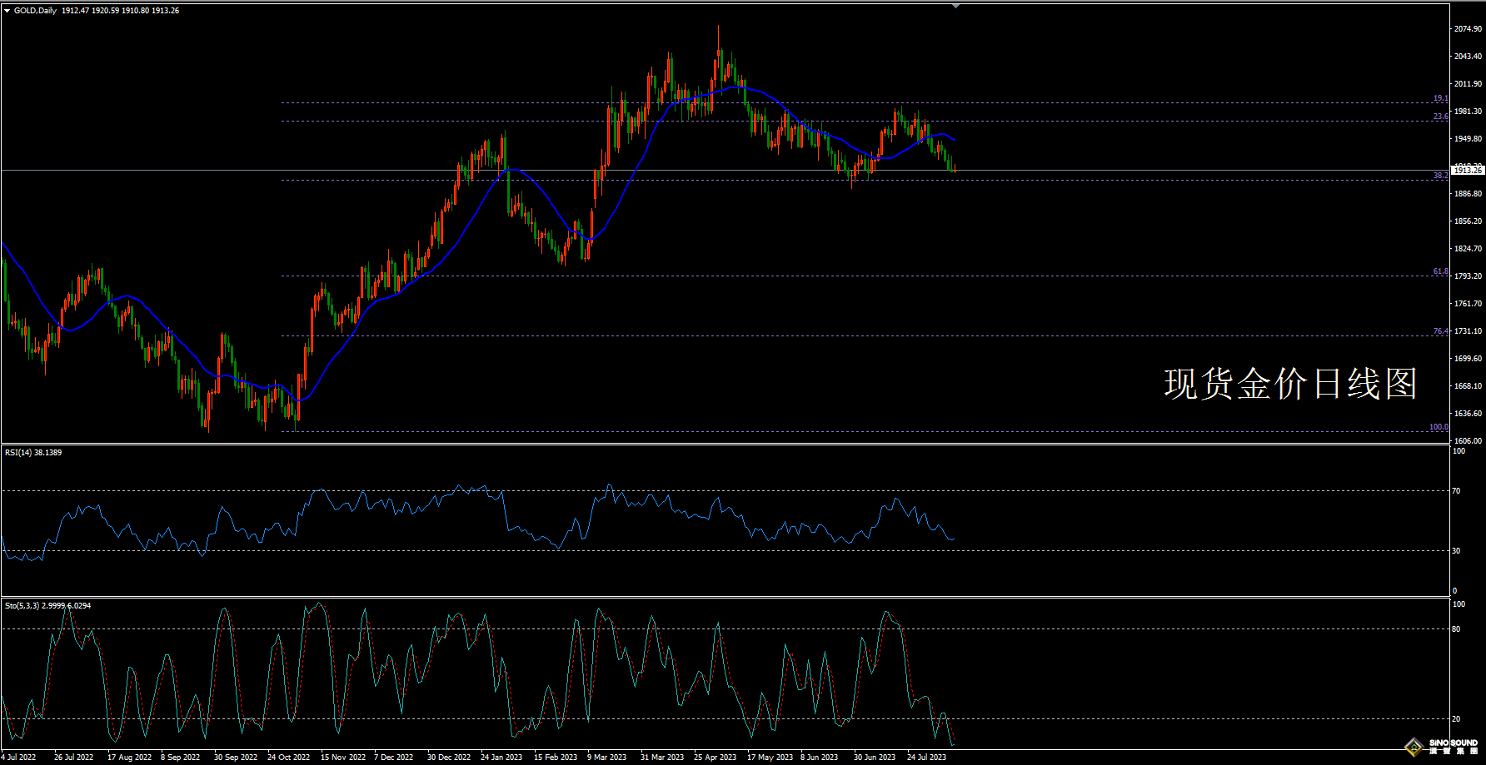Click the 现货金价日线图 text label
This screenshot has height=765, width=1486.
1290,384
